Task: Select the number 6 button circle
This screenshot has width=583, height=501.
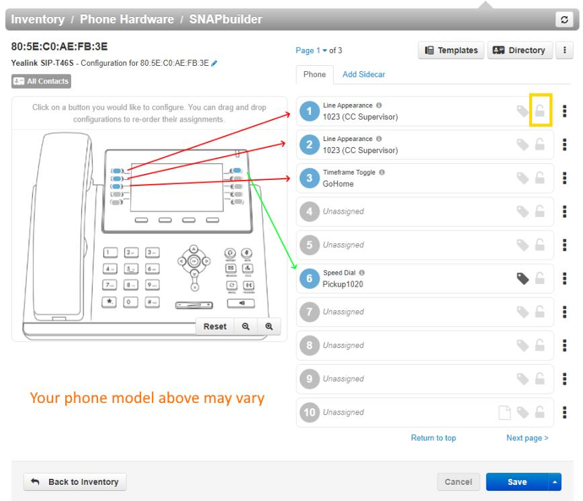Action: (310, 279)
